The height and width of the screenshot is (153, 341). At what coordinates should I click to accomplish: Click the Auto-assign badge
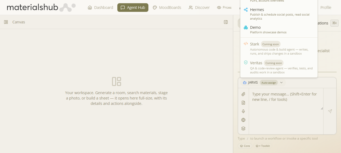[269, 83]
